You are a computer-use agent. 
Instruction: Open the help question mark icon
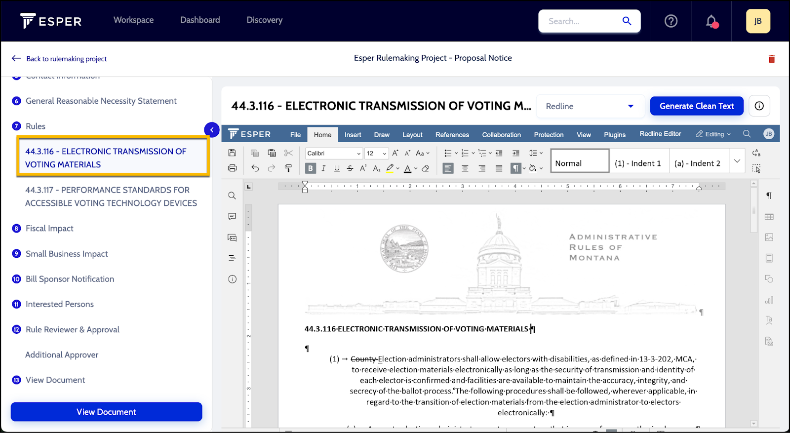[x=671, y=21]
